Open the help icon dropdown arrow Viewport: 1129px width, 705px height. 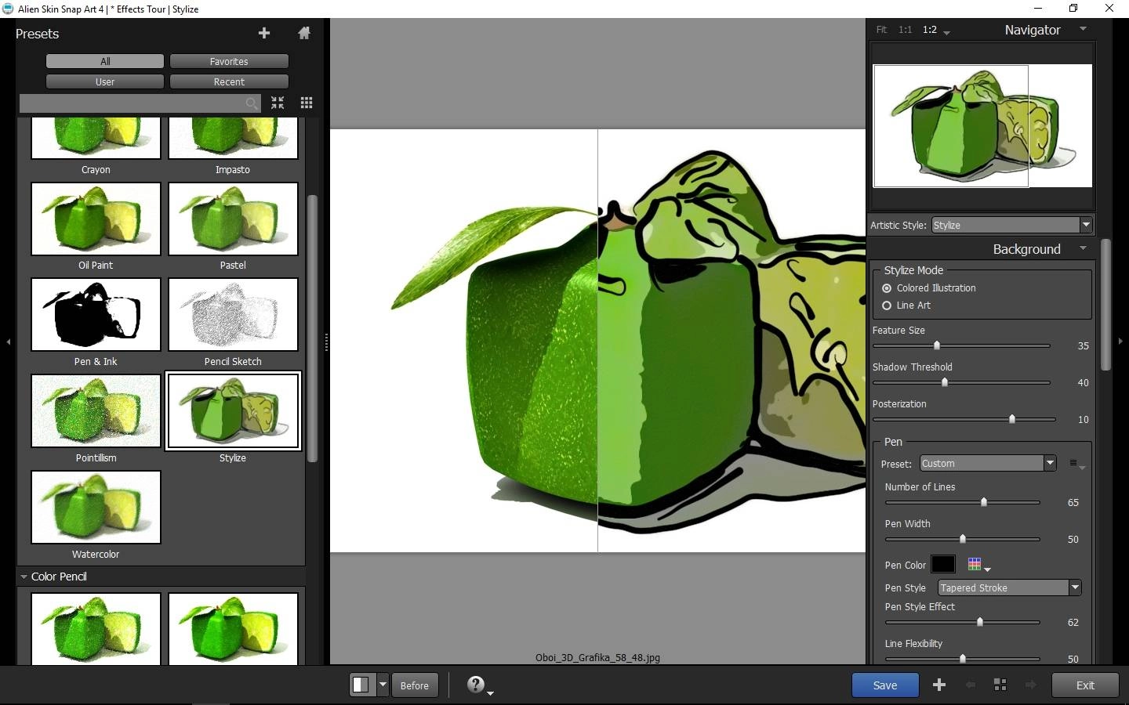coord(490,692)
